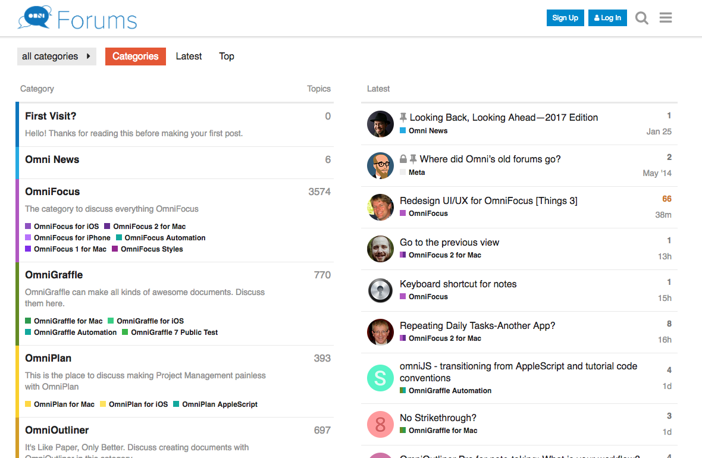Click avatar beside Repeating Daily Tasks topic
702x458 pixels.
[x=380, y=332]
